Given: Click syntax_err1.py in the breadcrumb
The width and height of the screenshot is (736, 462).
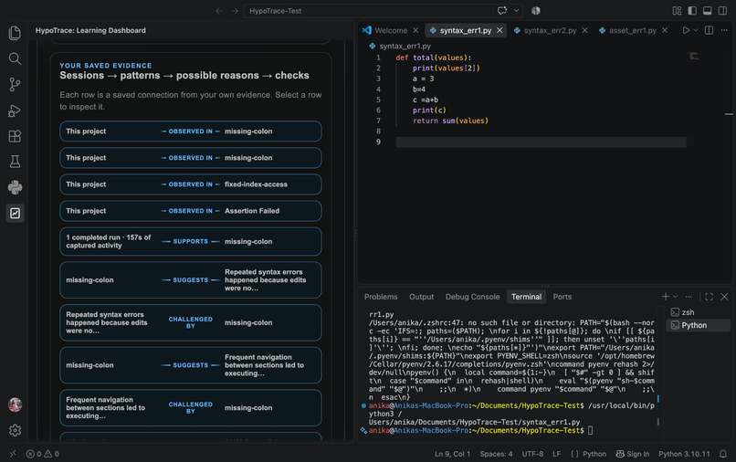Looking at the screenshot, I should (x=405, y=46).
